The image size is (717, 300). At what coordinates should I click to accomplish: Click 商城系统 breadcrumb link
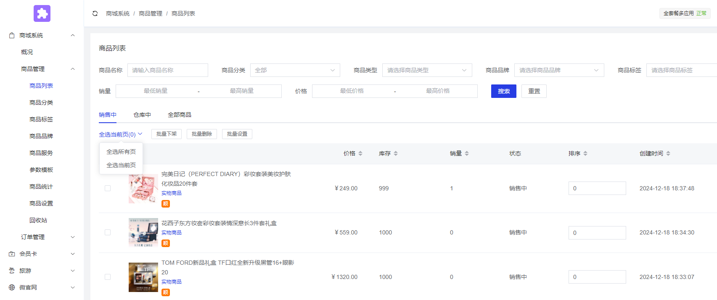click(118, 13)
